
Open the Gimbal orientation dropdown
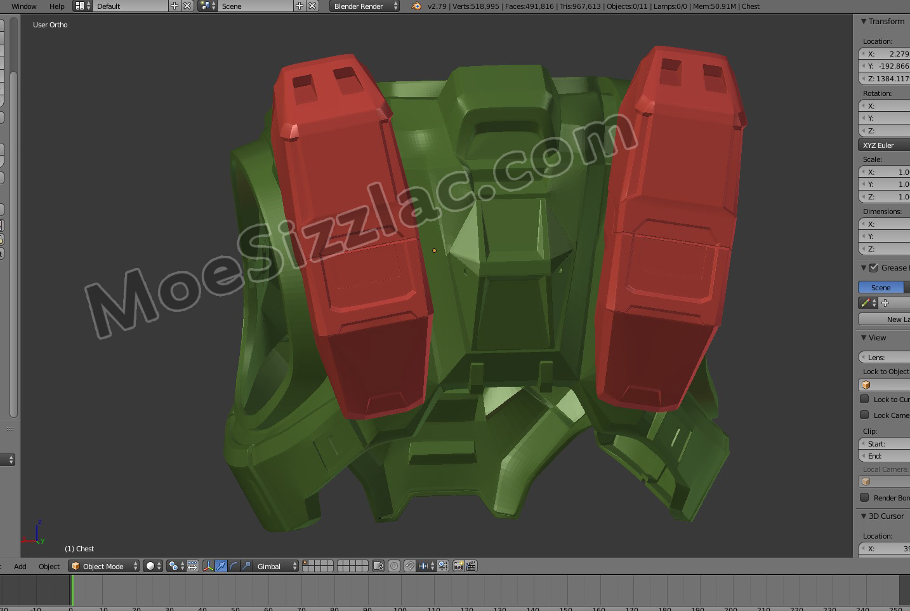point(276,566)
